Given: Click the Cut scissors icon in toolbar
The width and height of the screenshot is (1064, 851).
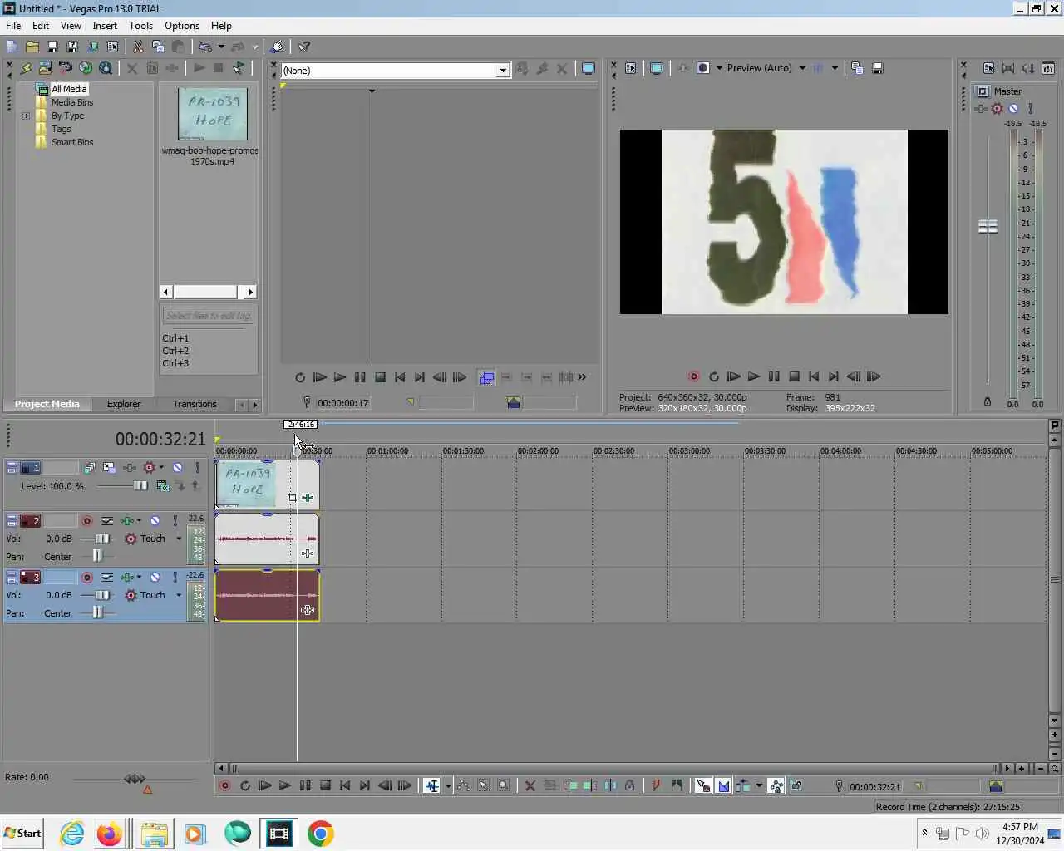Looking at the screenshot, I should pos(138,47).
